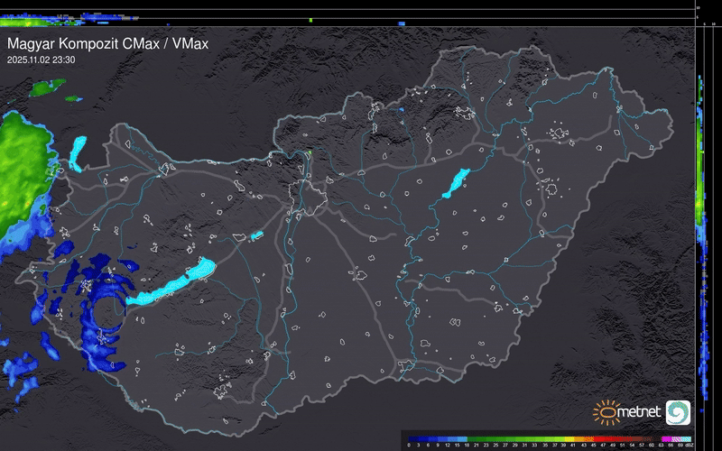This screenshot has height=451, width=722.
Task: Click the teal spiral app icon
Action: tap(678, 412)
